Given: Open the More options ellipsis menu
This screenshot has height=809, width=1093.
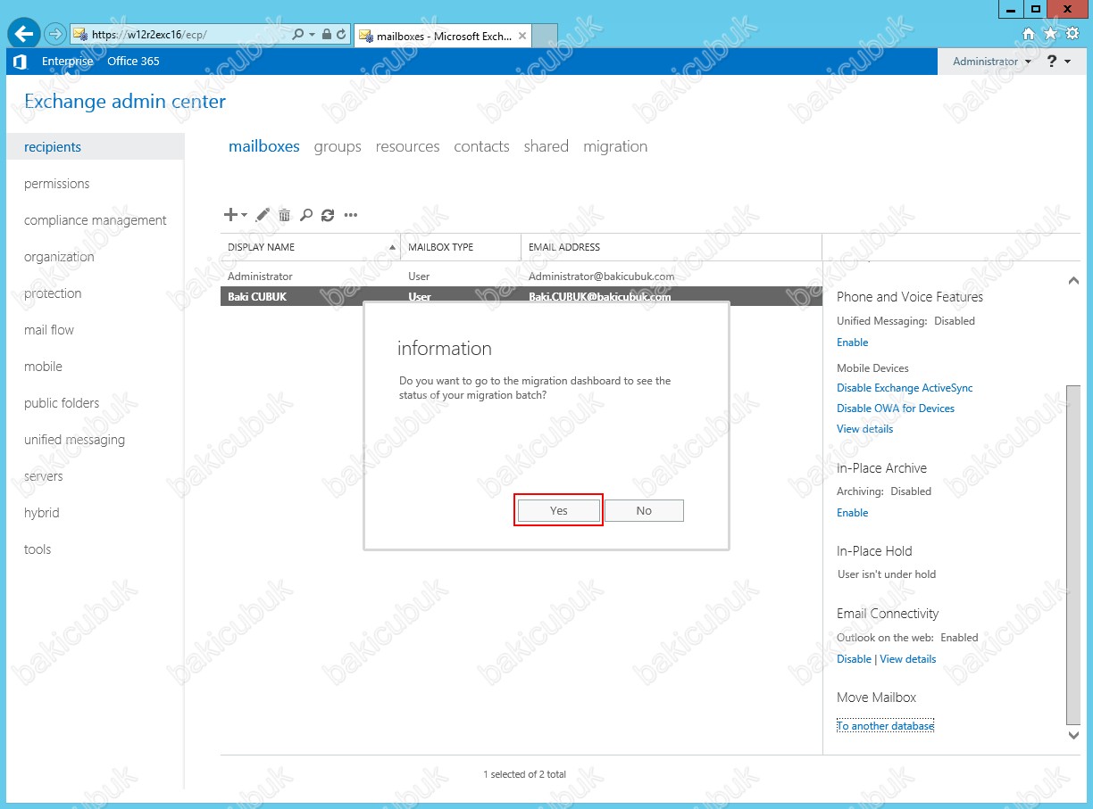Looking at the screenshot, I should tap(351, 215).
